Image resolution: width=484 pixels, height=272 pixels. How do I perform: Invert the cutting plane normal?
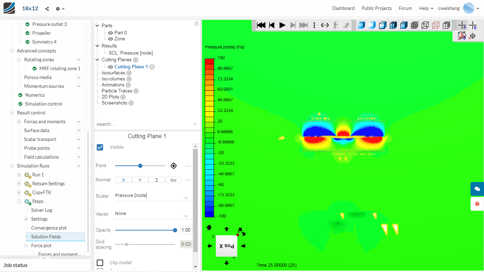[173, 180]
